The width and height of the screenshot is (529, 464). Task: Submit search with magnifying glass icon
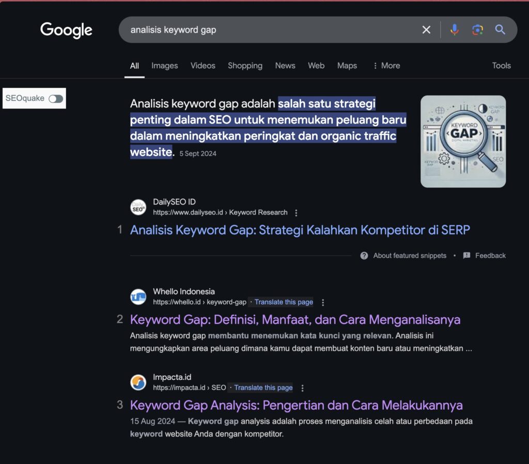[x=500, y=29]
